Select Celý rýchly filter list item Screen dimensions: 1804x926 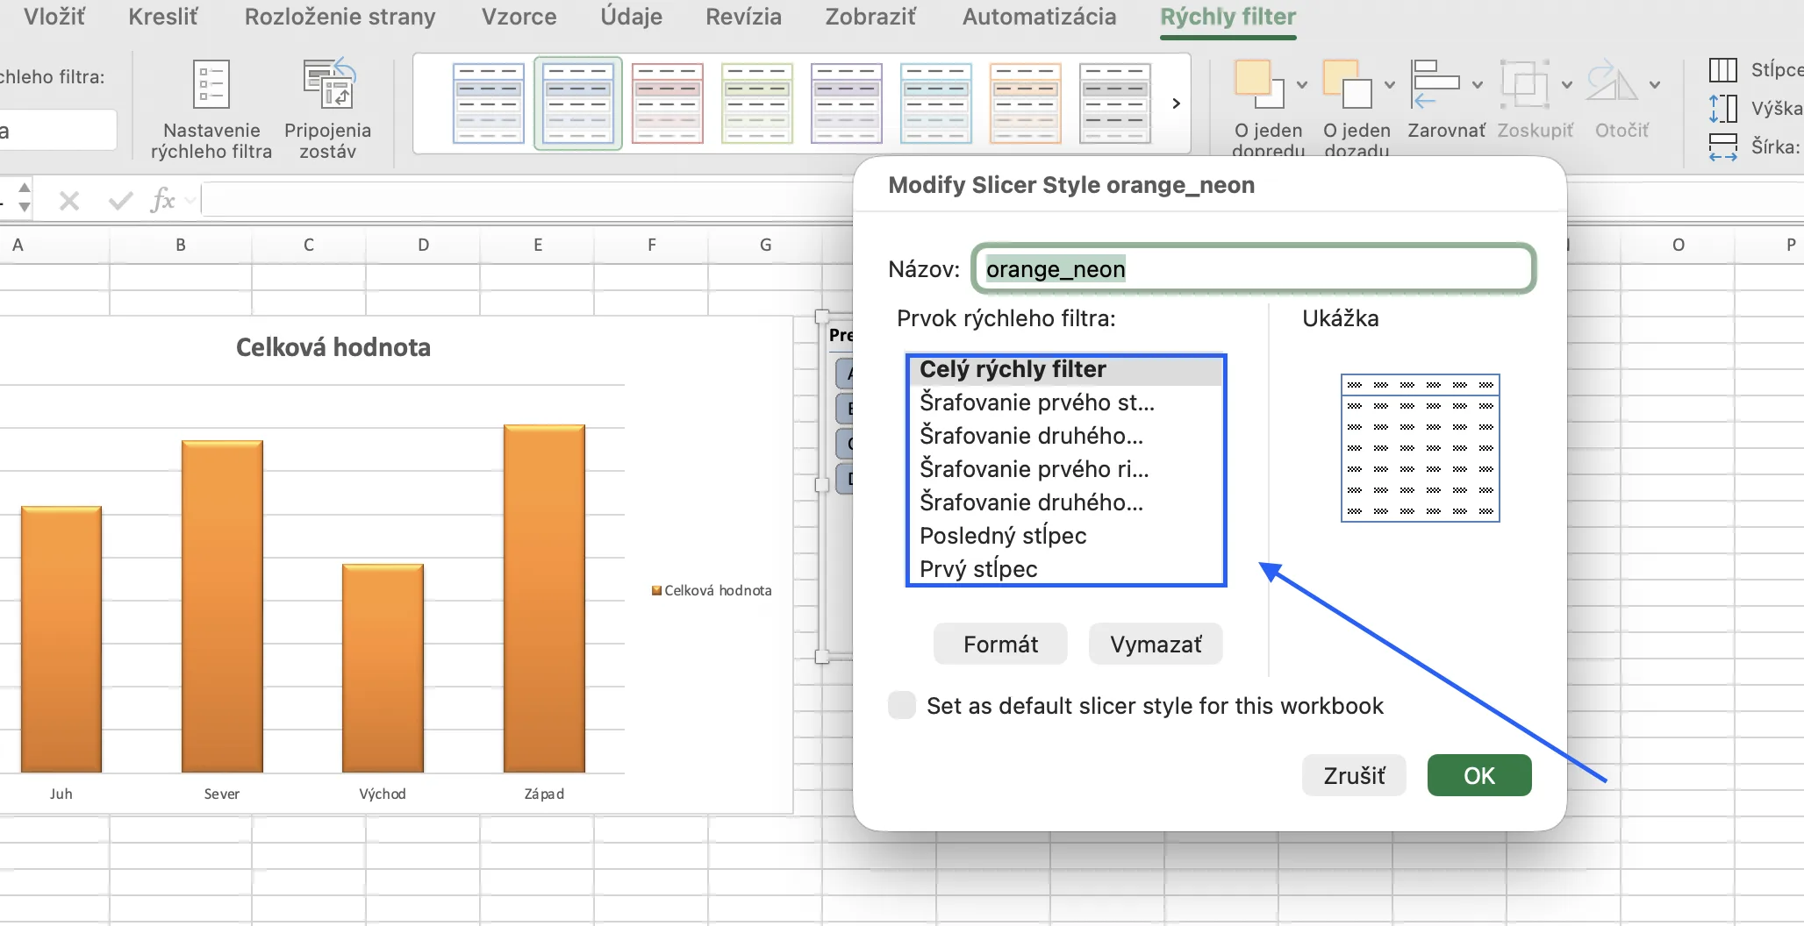1066,369
